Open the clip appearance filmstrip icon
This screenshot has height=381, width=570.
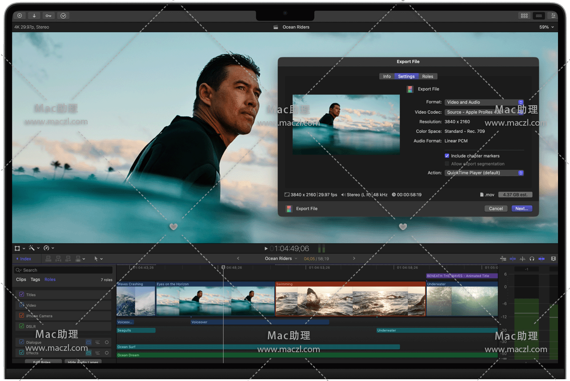pyautogui.click(x=553, y=258)
